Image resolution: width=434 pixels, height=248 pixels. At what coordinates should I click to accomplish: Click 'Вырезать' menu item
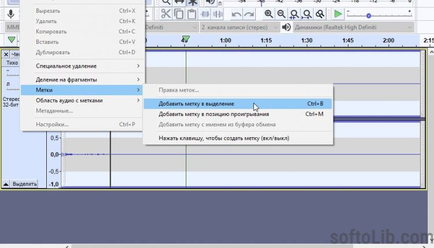83,11
